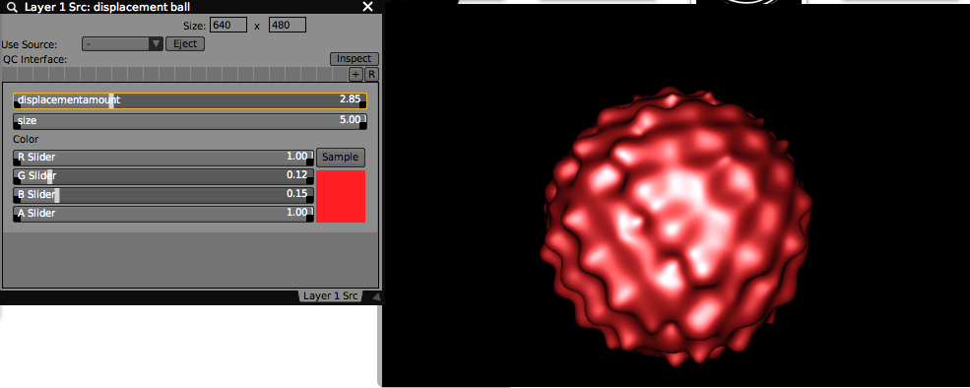Click the displacementamount value 2.85
The width and height of the screenshot is (970, 388).
(350, 99)
